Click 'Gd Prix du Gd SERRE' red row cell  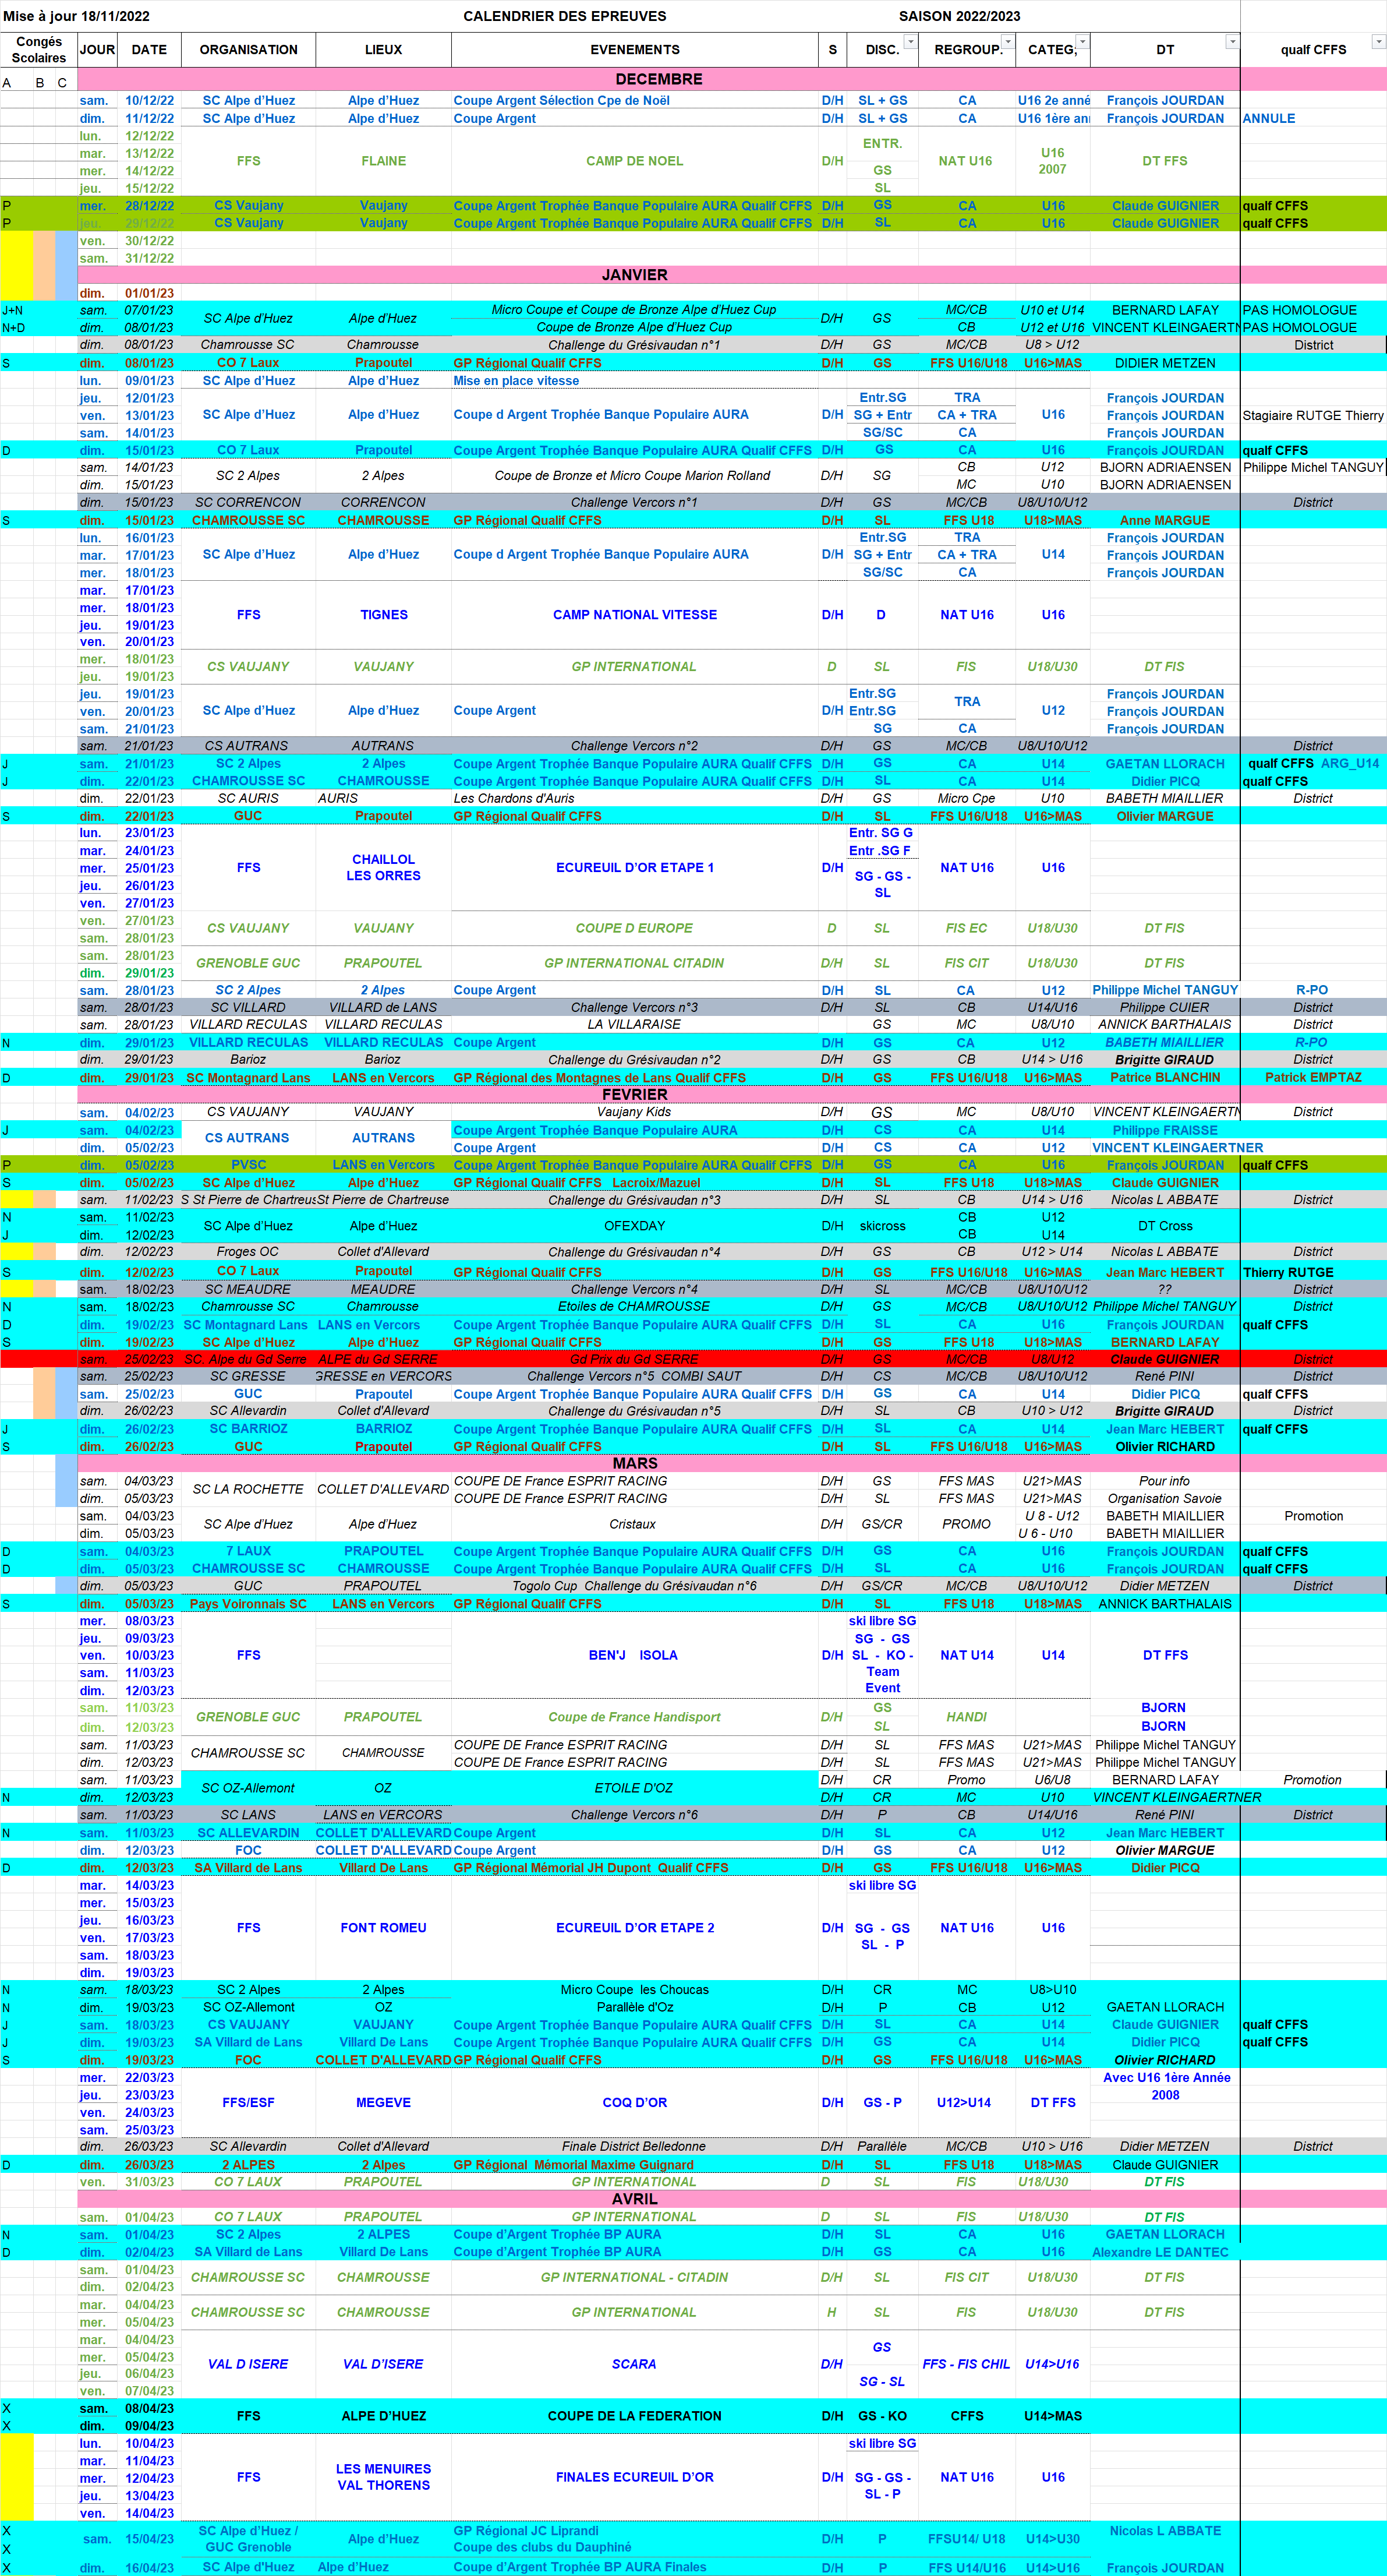[635, 1360]
